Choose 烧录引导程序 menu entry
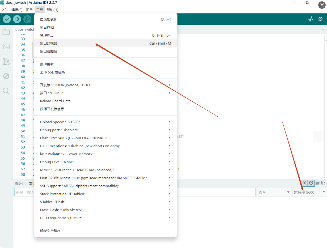The height and width of the screenshot is (248, 327). (106, 230)
